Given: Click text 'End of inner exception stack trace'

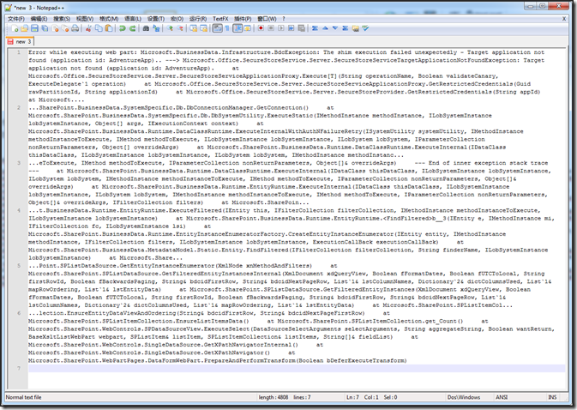Looking at the screenshot, I should (x=488, y=163).
